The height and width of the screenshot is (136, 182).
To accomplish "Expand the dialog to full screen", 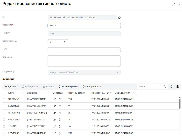I will [x=173, y=4].
